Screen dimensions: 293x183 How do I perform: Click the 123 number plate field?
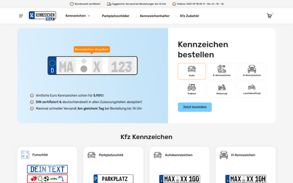coord(122,65)
